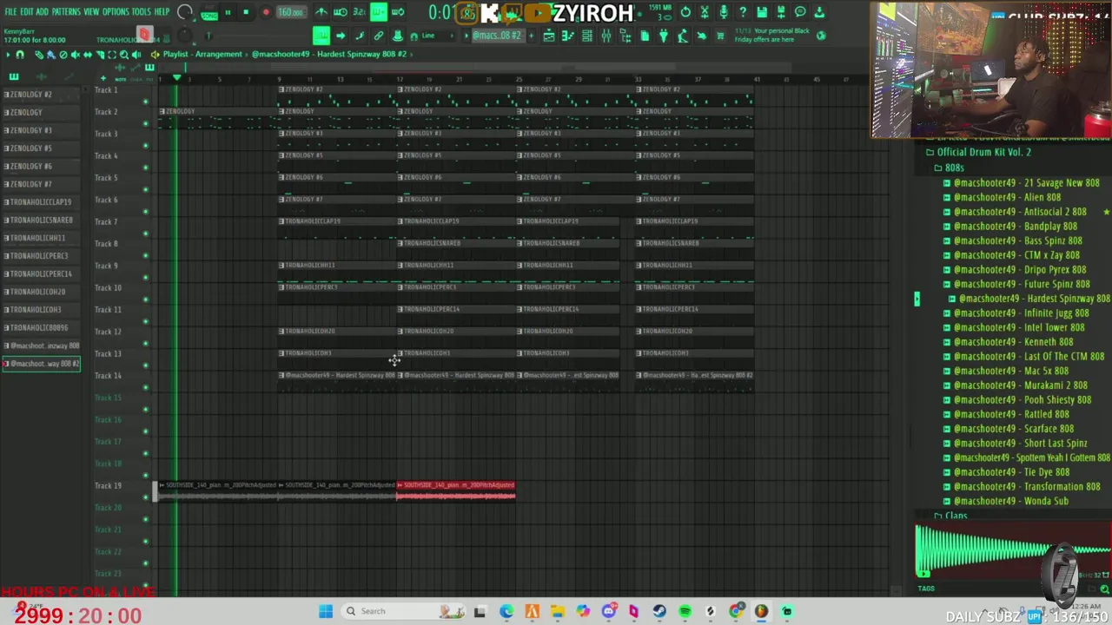Select TRONAHOLICSNARE8 pattern in picker
The image size is (1112, 625).
(x=41, y=220)
